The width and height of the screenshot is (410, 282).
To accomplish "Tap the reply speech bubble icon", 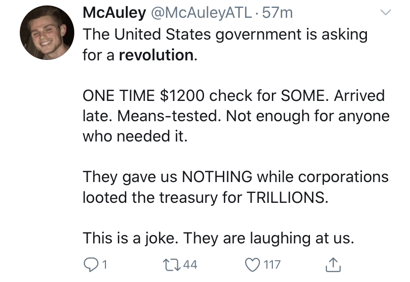I will 91,265.
